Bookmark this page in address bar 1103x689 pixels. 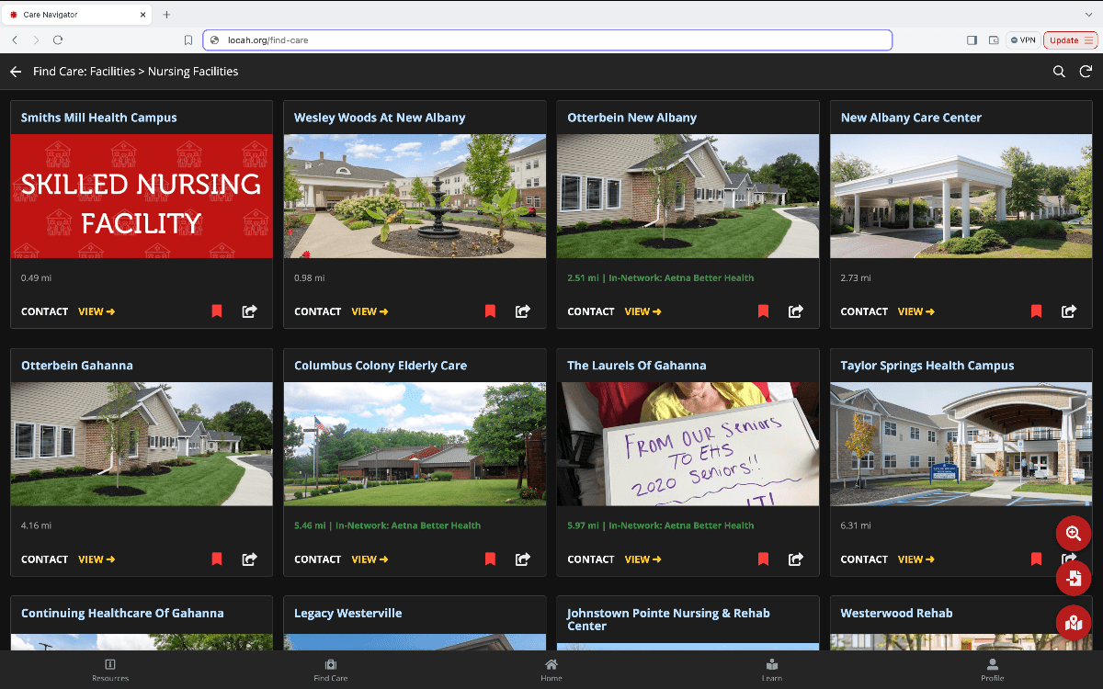pos(188,40)
